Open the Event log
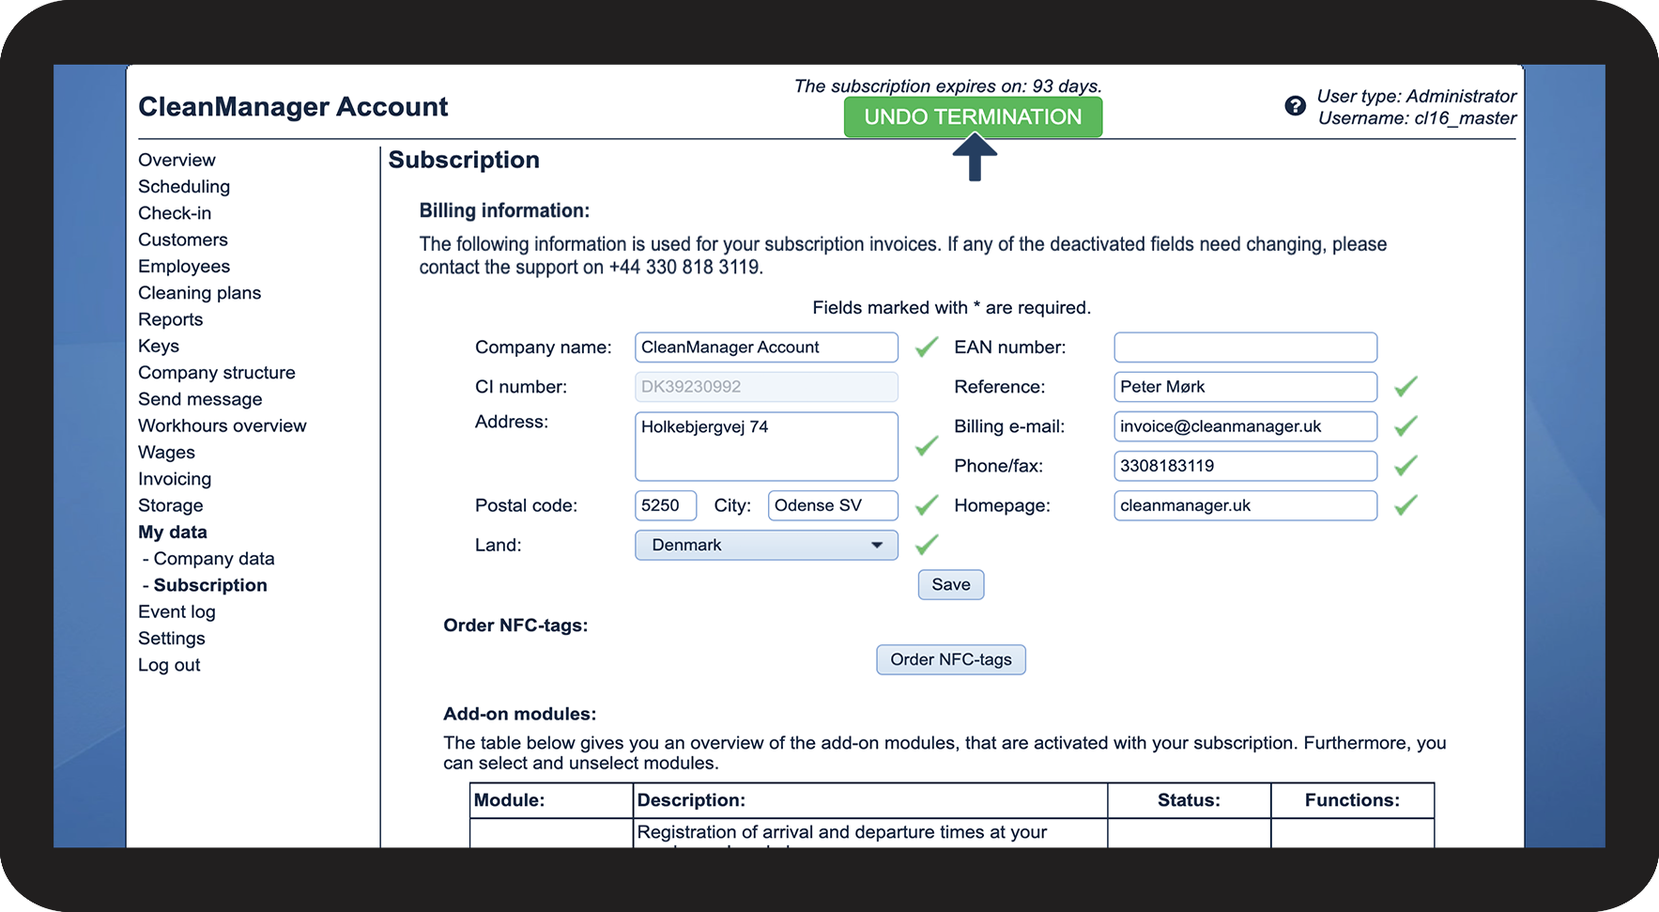 (177, 611)
